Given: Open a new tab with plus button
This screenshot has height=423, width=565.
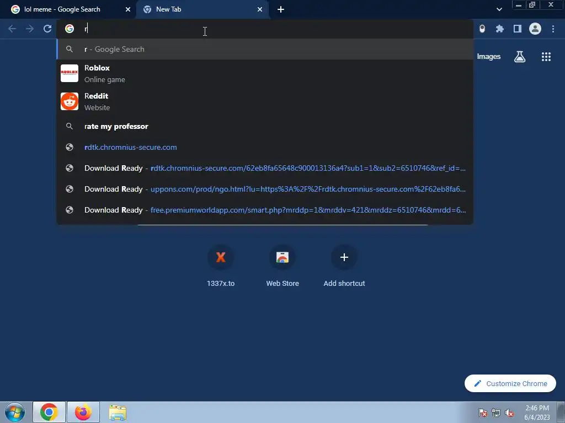Looking at the screenshot, I should [x=281, y=9].
